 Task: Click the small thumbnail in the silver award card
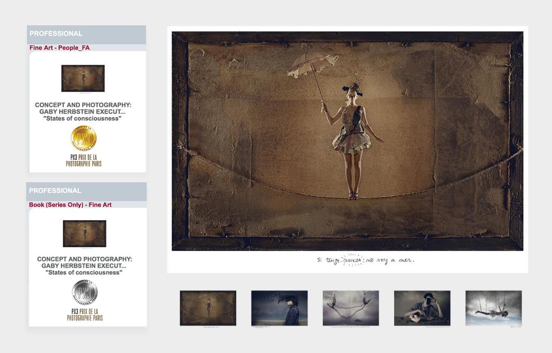point(85,234)
